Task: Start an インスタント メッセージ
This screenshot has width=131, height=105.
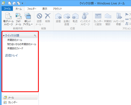Action: [x=85, y=19]
